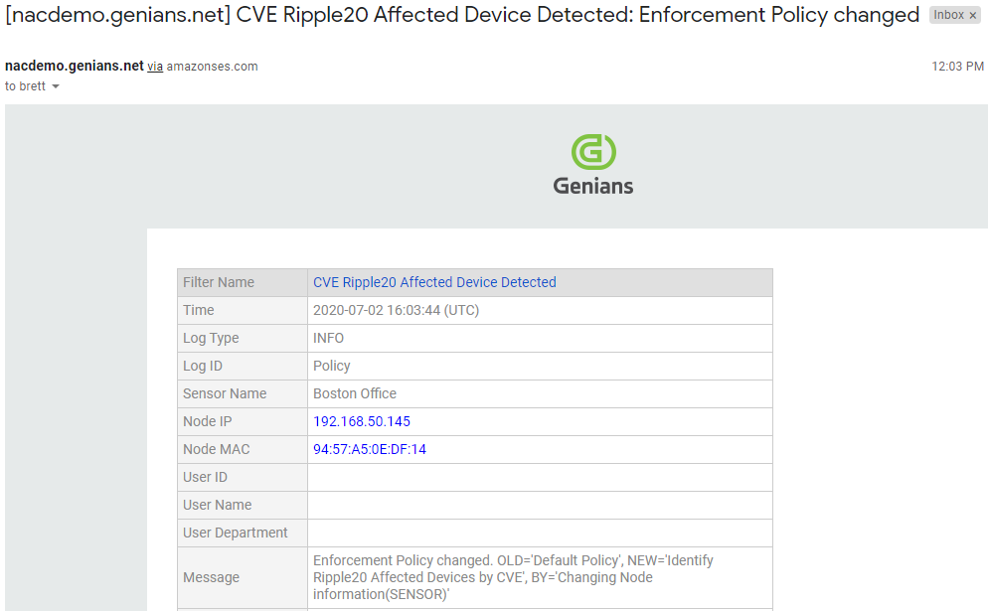The image size is (988, 611).
Task: Click the 'via' underlined text
Action: 155,67
